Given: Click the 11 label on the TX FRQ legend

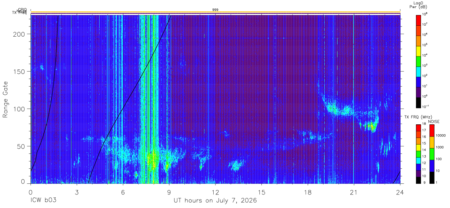Looking at the screenshot, I should (x=424, y=170).
